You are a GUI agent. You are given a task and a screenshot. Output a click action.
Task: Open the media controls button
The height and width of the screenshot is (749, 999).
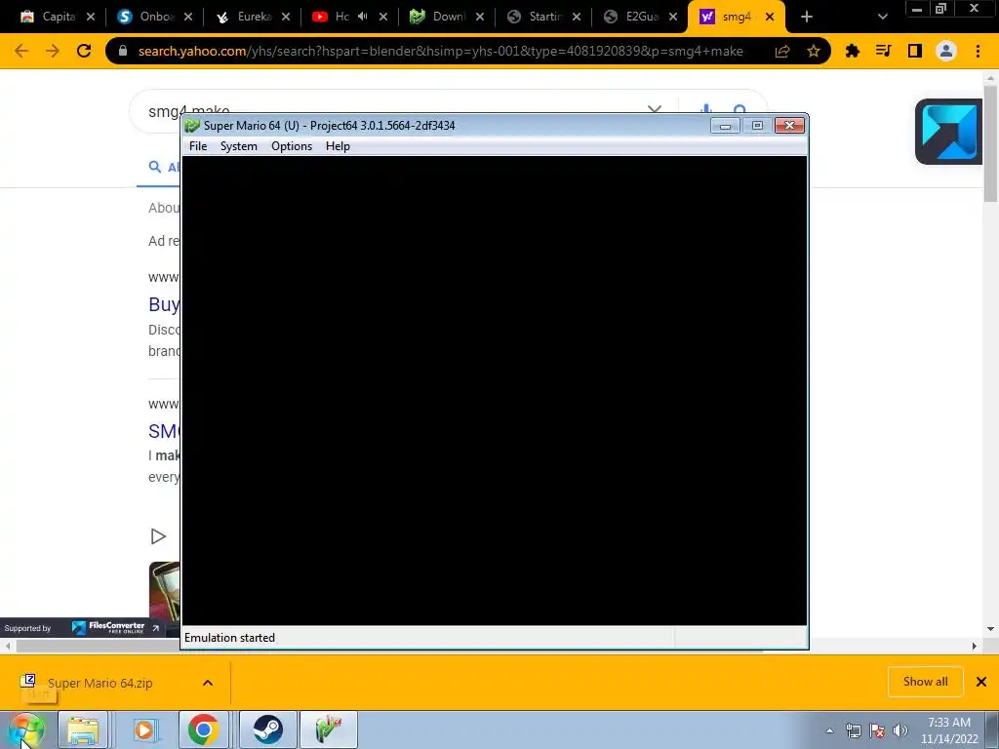point(883,51)
